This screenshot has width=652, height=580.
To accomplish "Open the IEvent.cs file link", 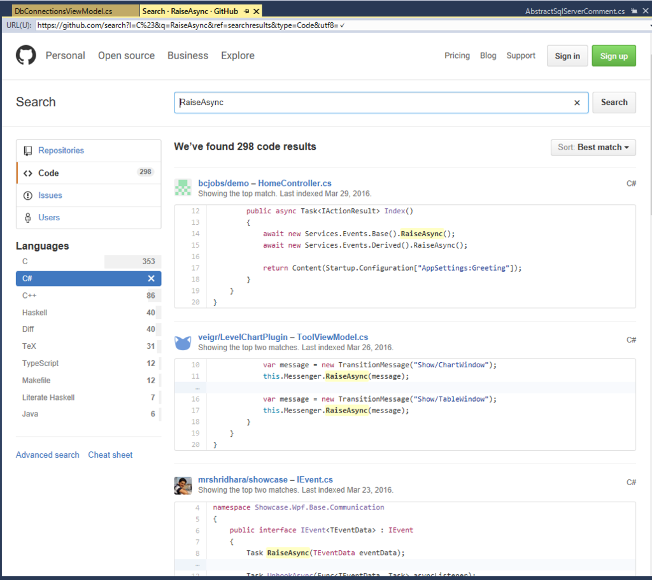I will click(x=315, y=480).
